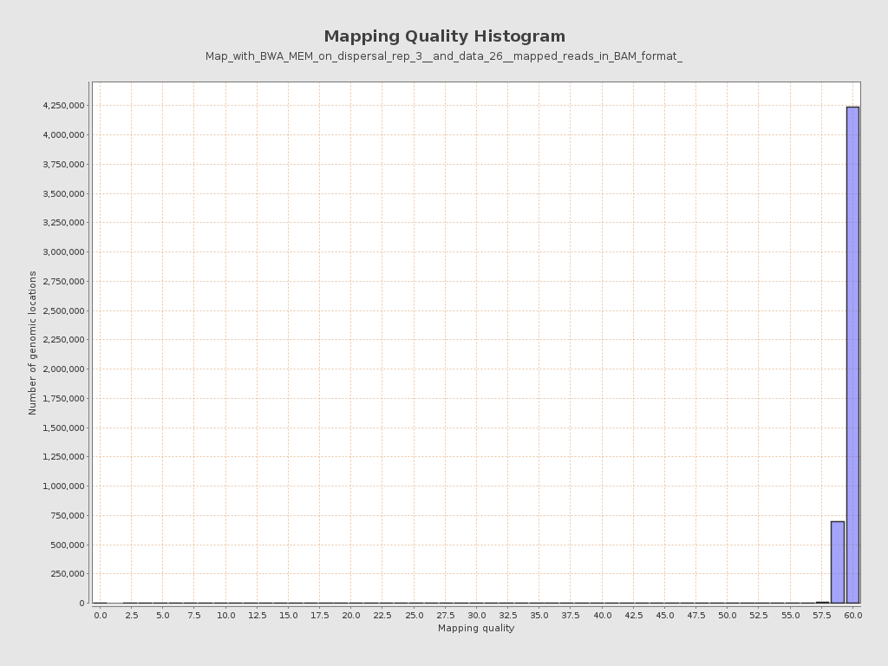Click the 0.0 tick on the x-axis
Viewport: 888px width, 666px height.
tap(101, 612)
